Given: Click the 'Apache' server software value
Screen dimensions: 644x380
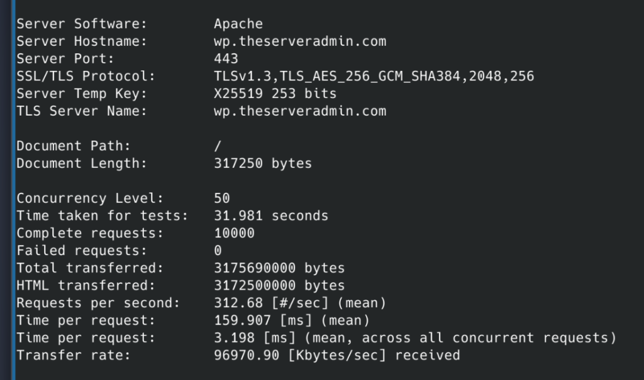Looking at the screenshot, I should [x=238, y=24].
